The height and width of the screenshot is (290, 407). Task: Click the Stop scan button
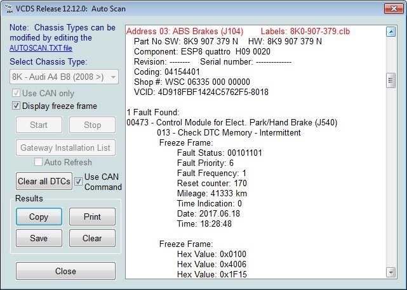pos(92,125)
